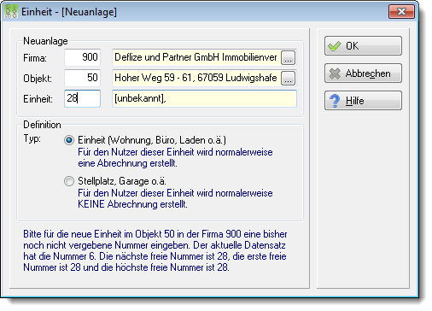Viewport: 432px width, 311px height.
Task: Click the gray X icon on Abbrechen
Action: (x=335, y=73)
